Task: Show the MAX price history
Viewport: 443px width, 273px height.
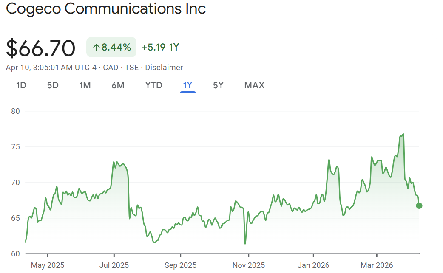Action: pyautogui.click(x=254, y=85)
